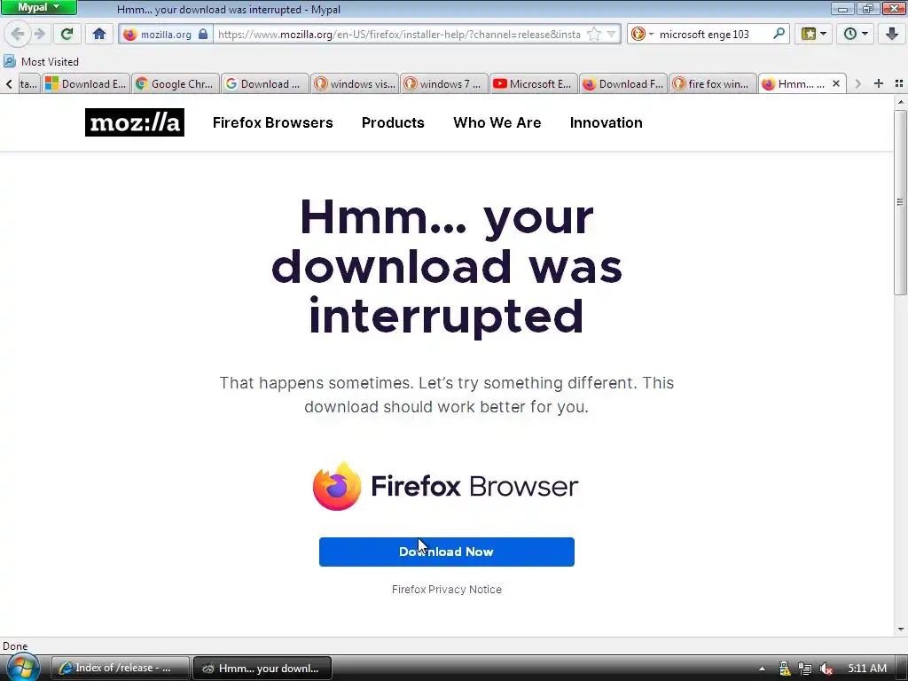Open a new tab with plus button
Viewport: 908px width, 681px height.
click(878, 83)
